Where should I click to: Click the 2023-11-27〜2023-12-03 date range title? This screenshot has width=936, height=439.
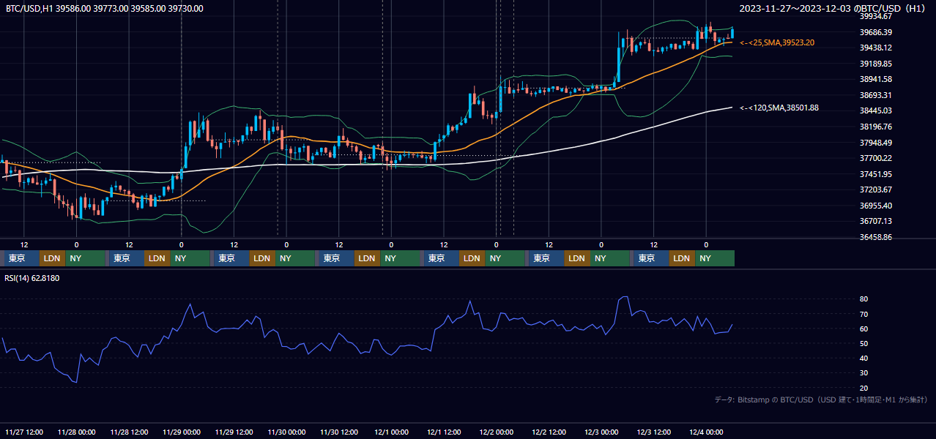tap(833, 8)
